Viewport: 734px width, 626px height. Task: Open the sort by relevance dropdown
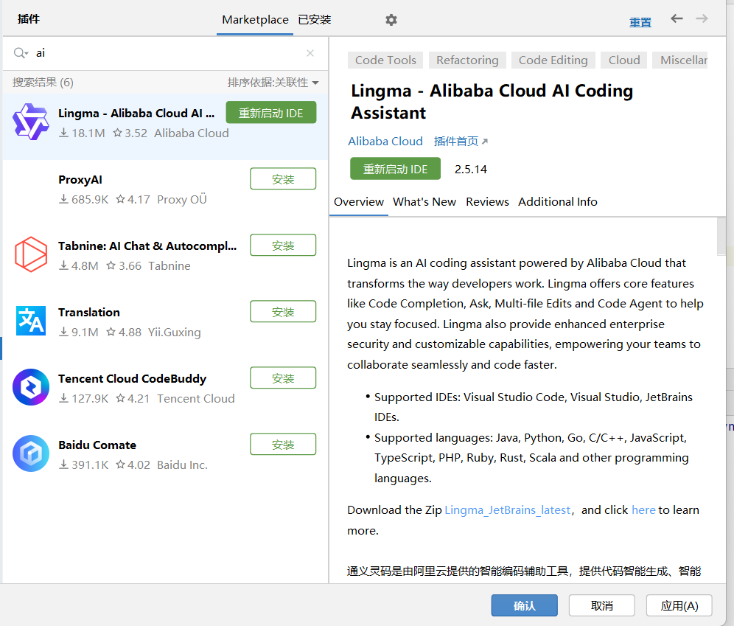273,83
